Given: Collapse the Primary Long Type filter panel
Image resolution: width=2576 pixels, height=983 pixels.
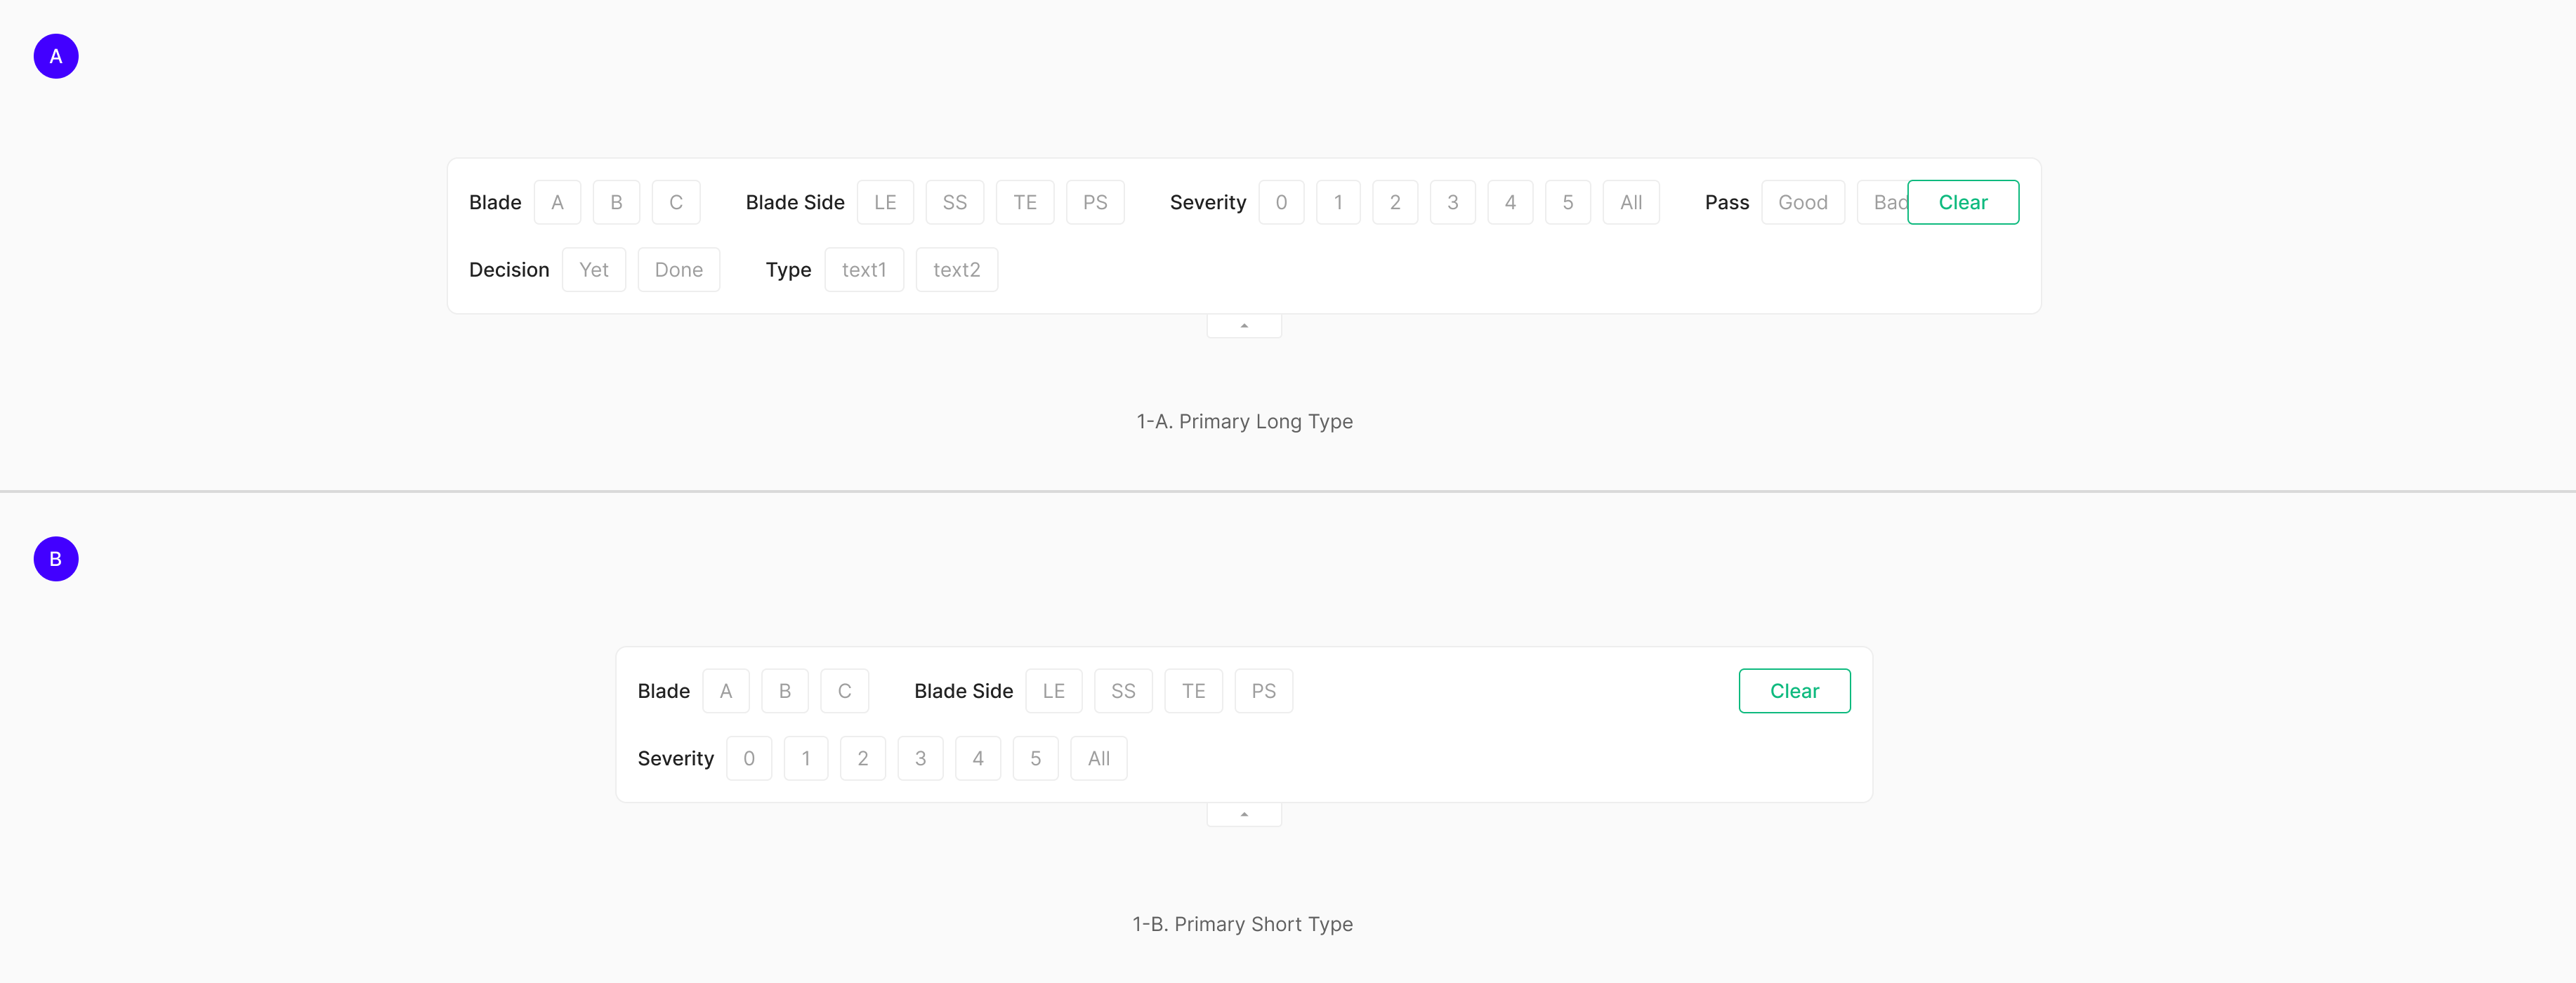Looking at the screenshot, I should 1244,326.
